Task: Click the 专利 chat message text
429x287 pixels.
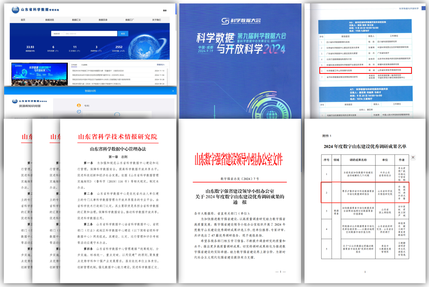Action: tap(87, 105)
